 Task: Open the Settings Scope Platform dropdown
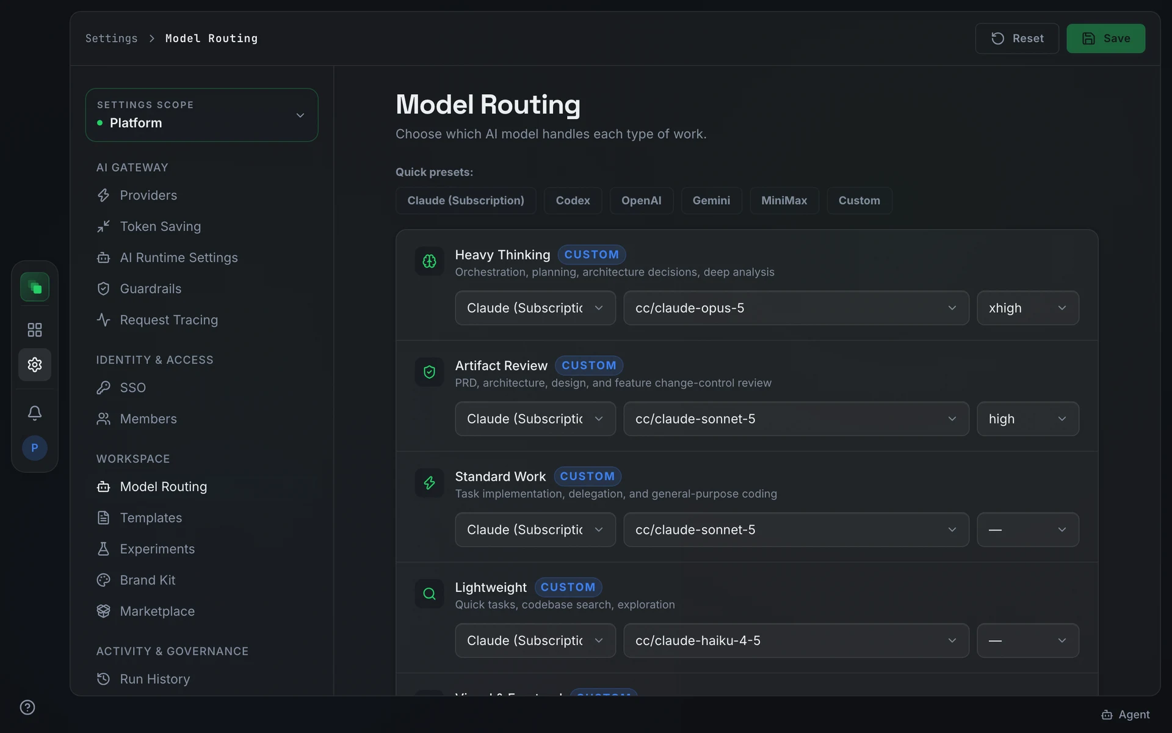(x=202, y=115)
